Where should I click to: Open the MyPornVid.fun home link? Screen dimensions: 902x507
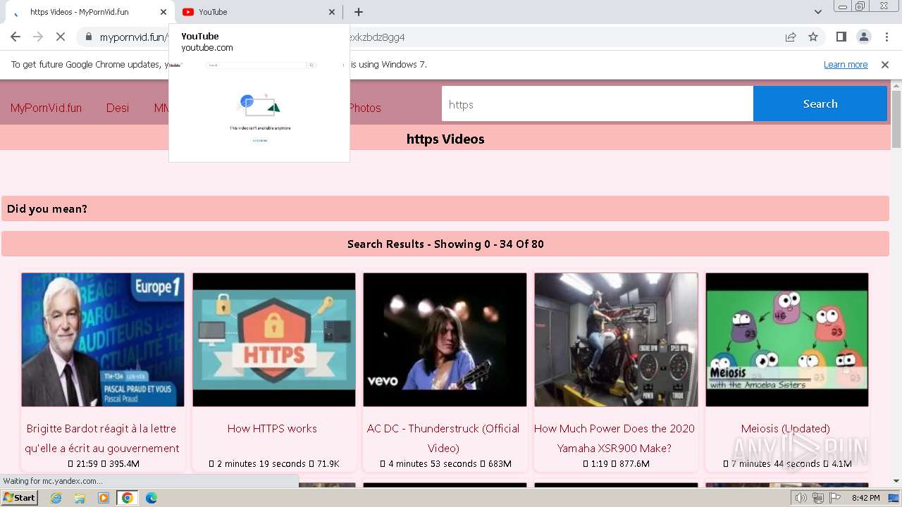point(46,108)
